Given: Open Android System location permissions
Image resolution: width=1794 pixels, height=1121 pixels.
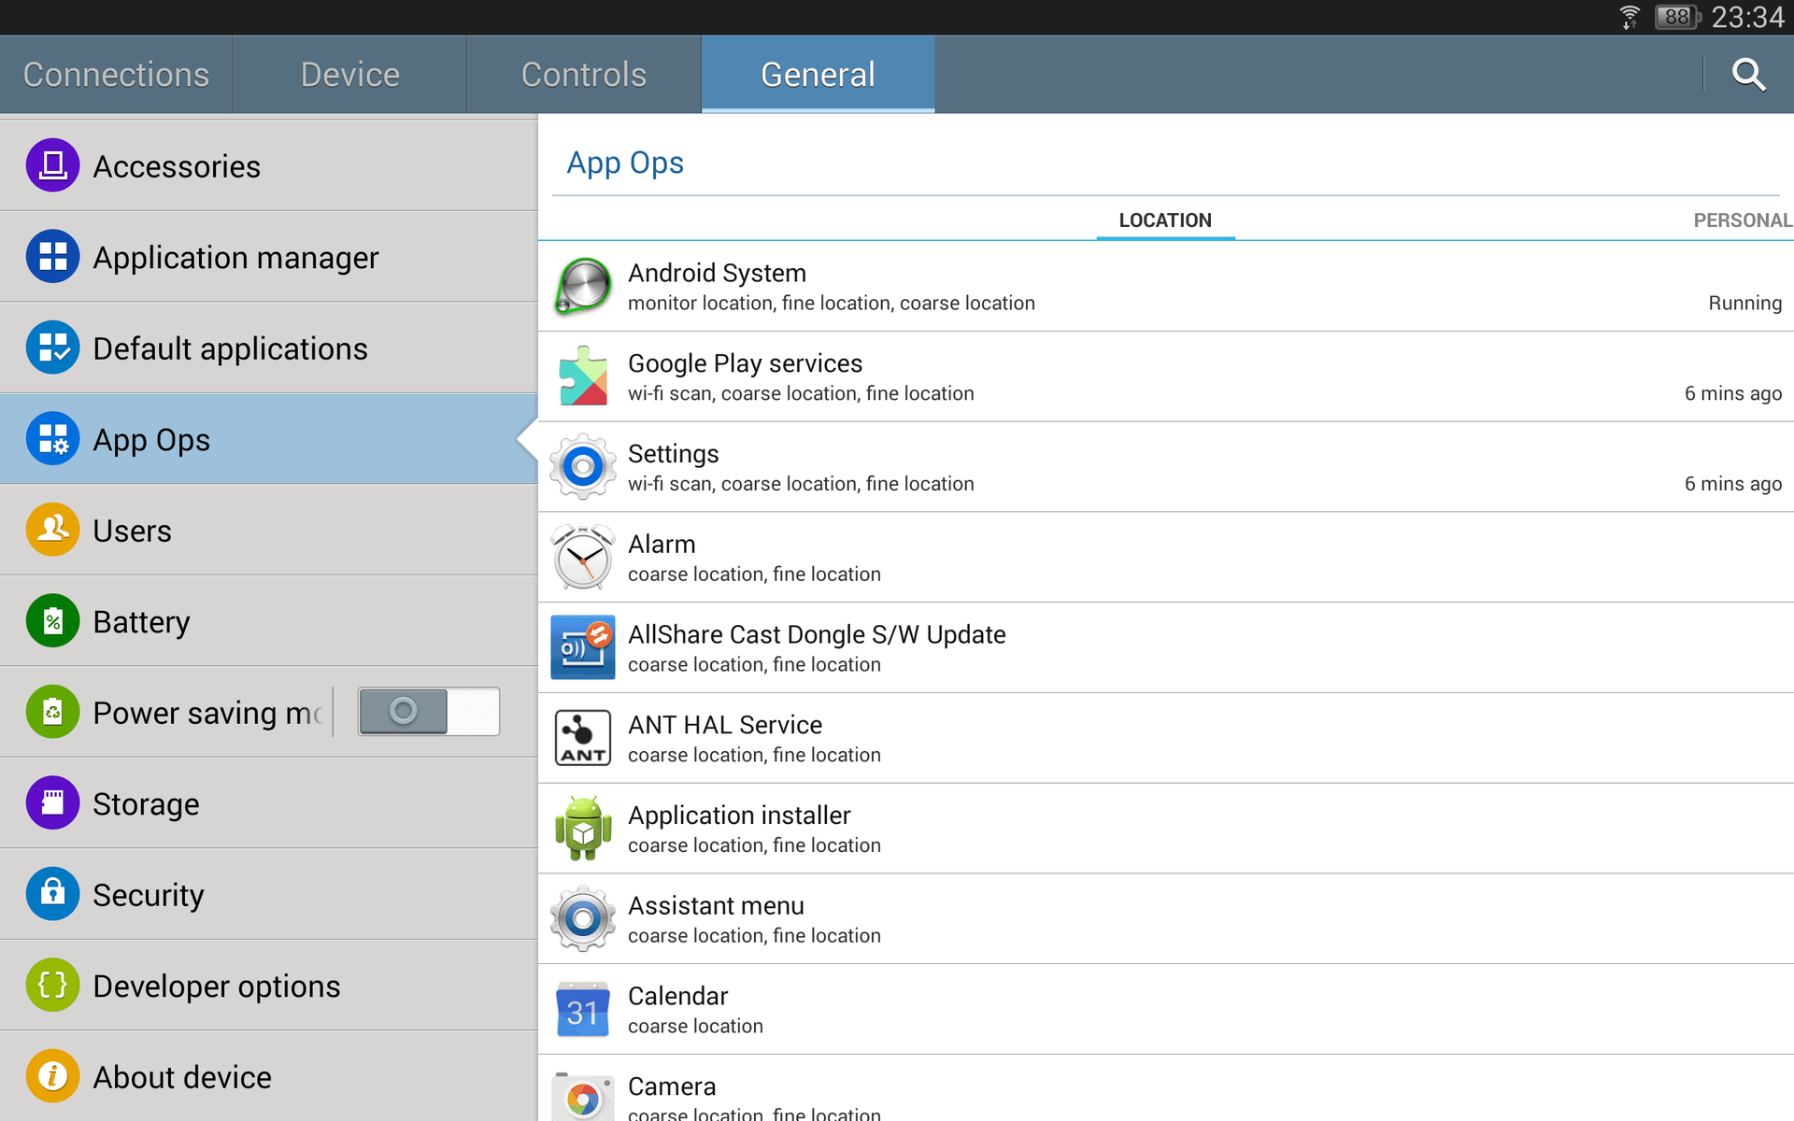Looking at the screenshot, I should (x=1166, y=286).
